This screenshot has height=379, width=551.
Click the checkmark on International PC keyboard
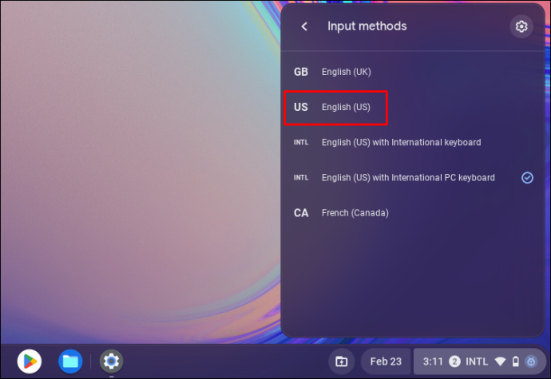527,178
